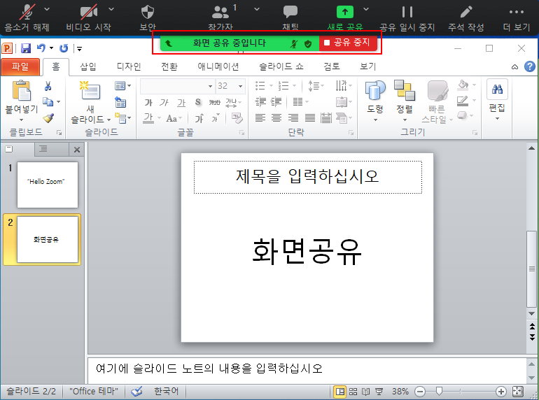Toggle underline formatting

(x=181, y=102)
